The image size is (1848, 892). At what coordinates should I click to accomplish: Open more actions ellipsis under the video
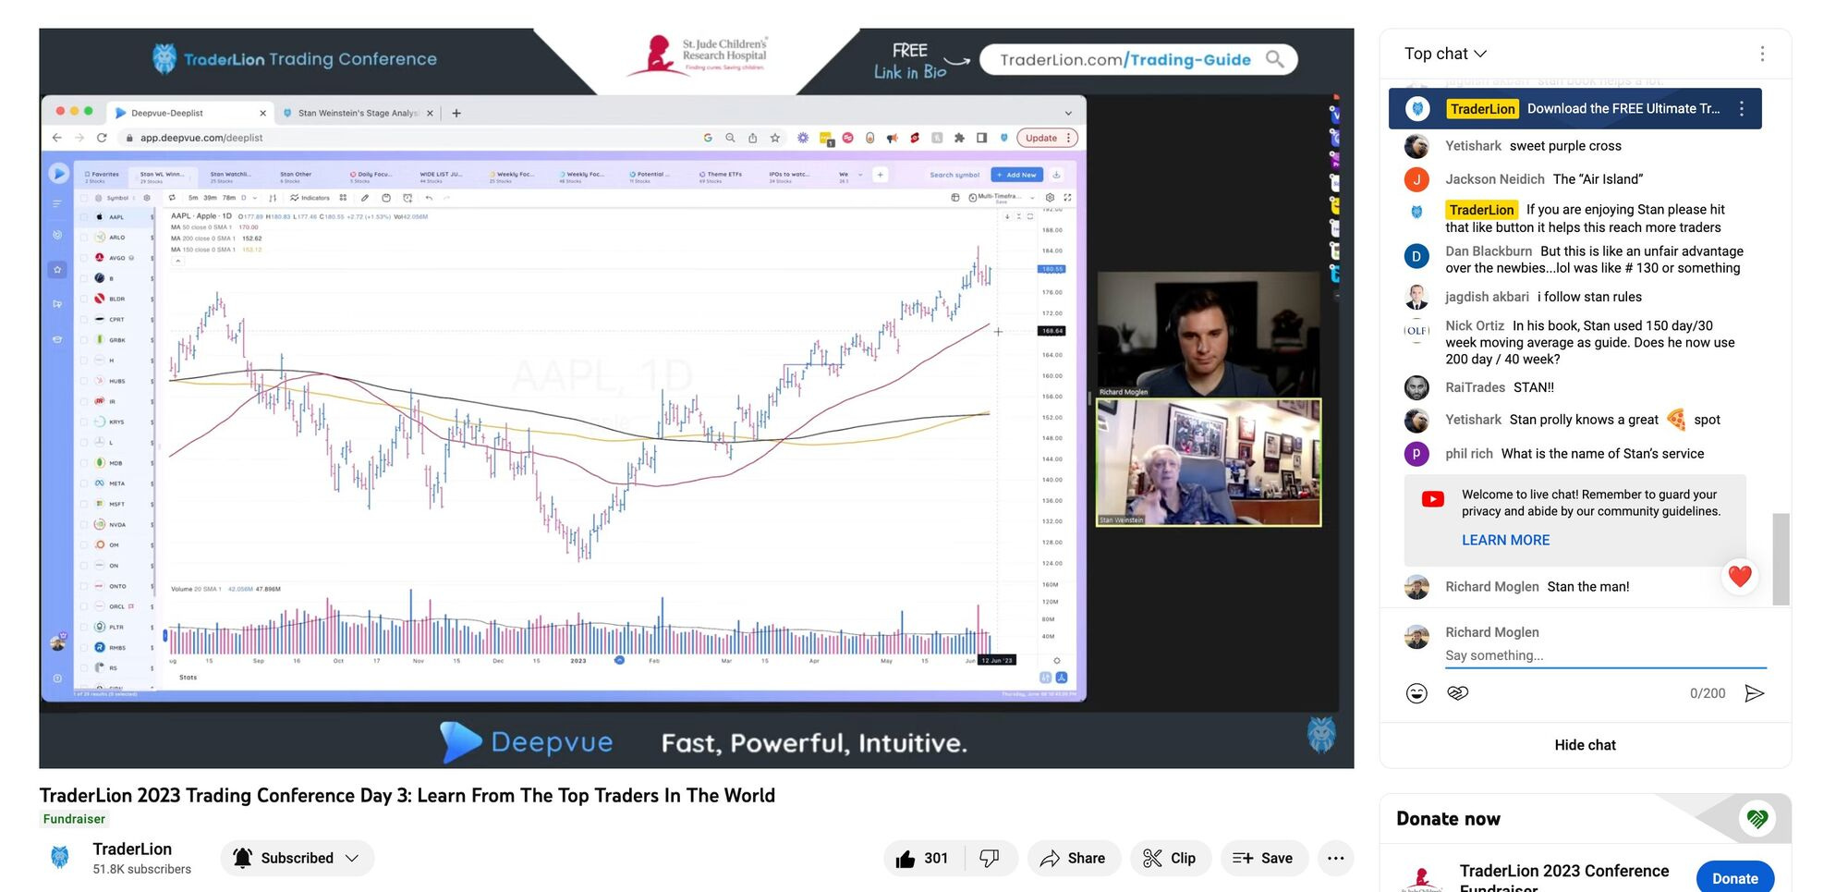(x=1335, y=858)
